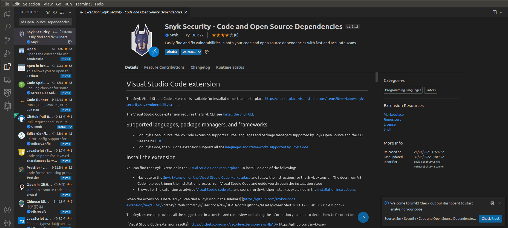Image resolution: width=508 pixels, height=228 pixels.
Task: Click version badge v1.2.18
Action: [x=353, y=27]
